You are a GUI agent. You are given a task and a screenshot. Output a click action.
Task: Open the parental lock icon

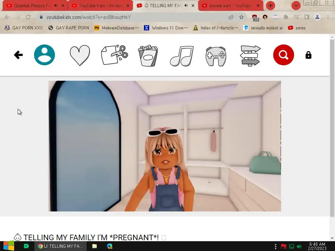pos(308,55)
